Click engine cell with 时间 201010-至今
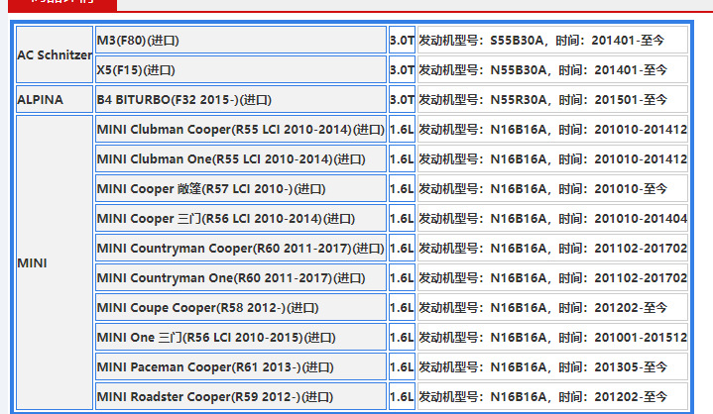713x414 pixels. pos(552,189)
